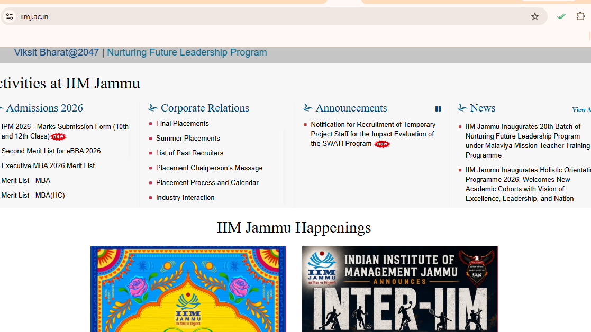Open news on Holistic Orientation Programme 2026
This screenshot has height=332, width=591.
tap(528, 185)
